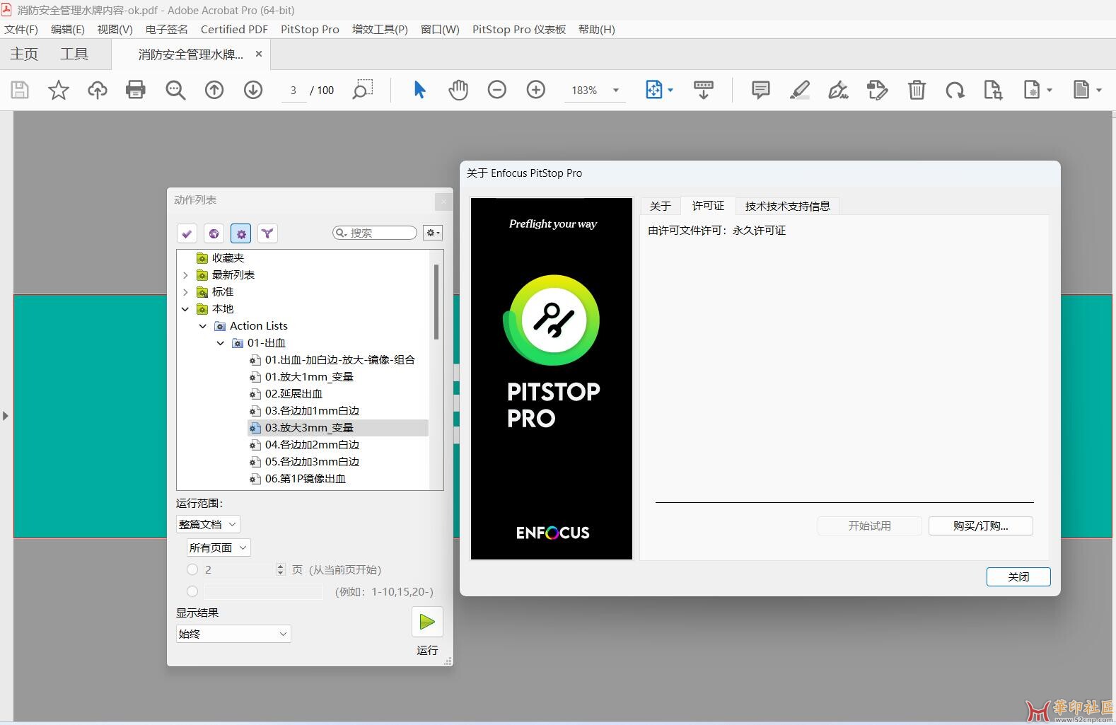The image size is (1116, 725).
Task: Run the action with green play button
Action: (427, 622)
